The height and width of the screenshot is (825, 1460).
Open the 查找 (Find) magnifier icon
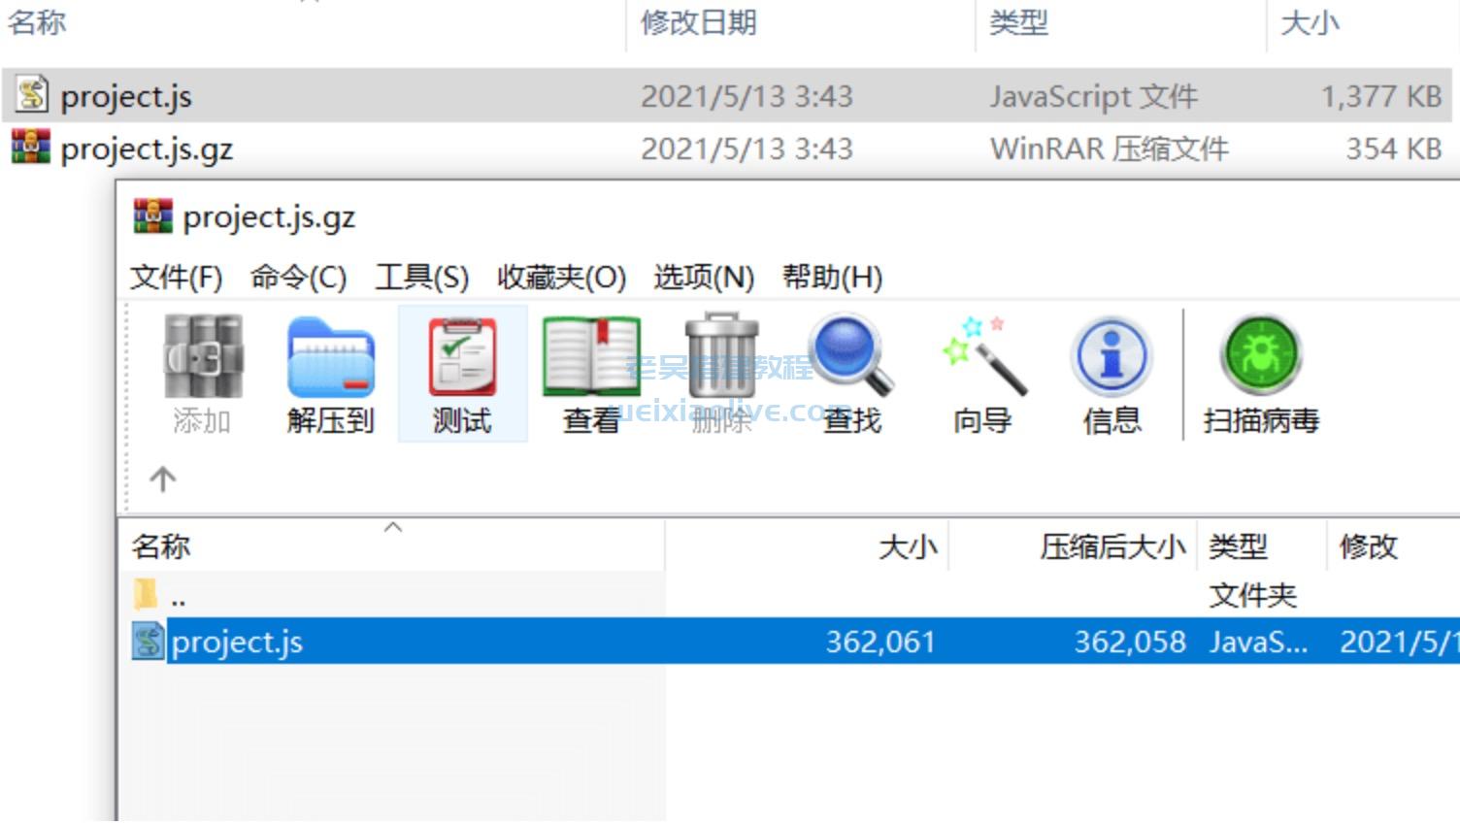tap(848, 369)
